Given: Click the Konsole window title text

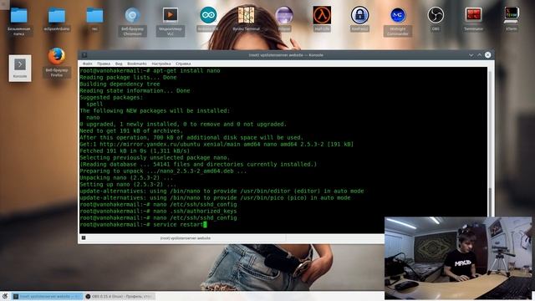Looking at the screenshot, I should [x=286, y=55].
